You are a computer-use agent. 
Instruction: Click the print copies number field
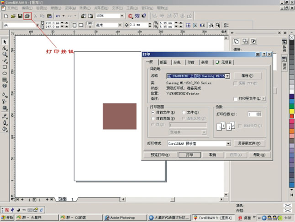tap(251, 114)
